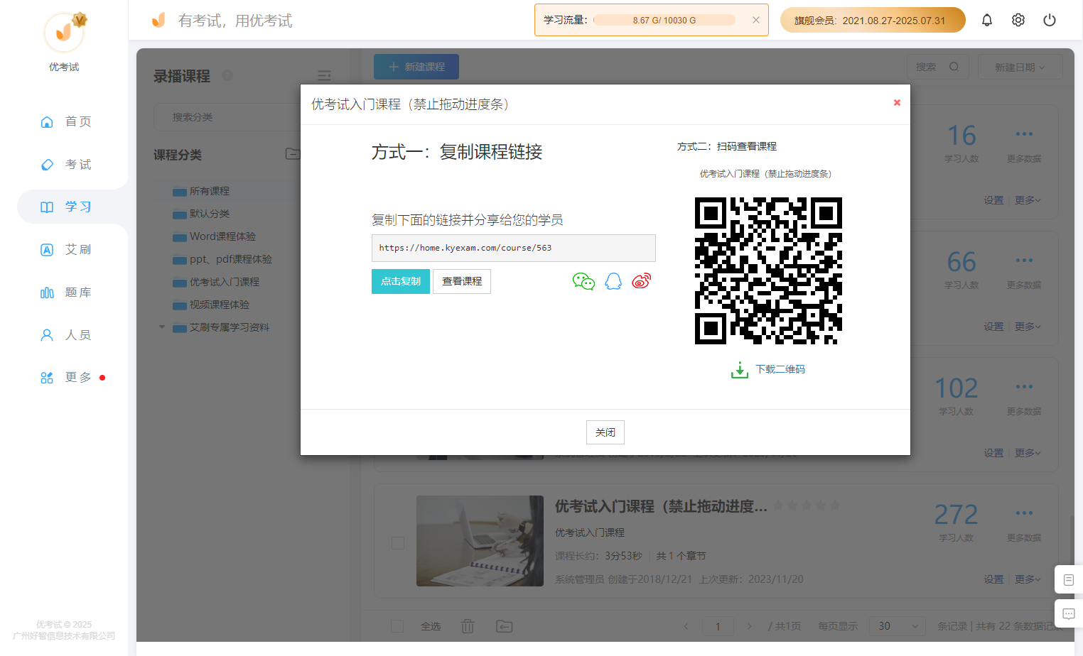The image size is (1083, 656).
Task: Click 新建课程 button
Action: [416, 67]
